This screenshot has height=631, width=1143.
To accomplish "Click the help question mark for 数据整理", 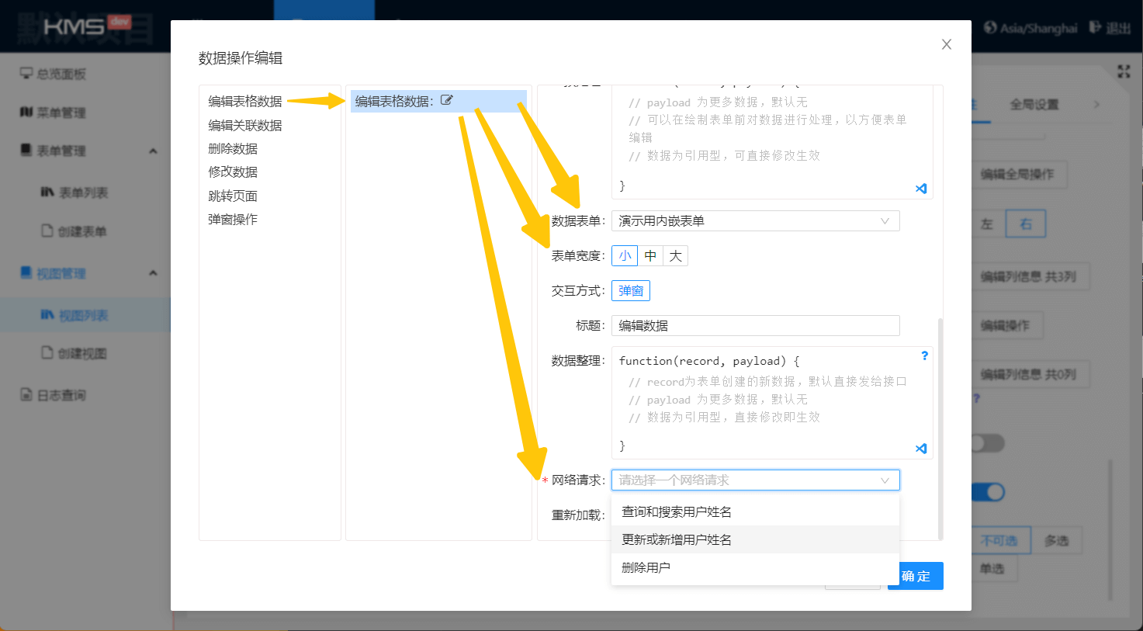I will pos(924,355).
